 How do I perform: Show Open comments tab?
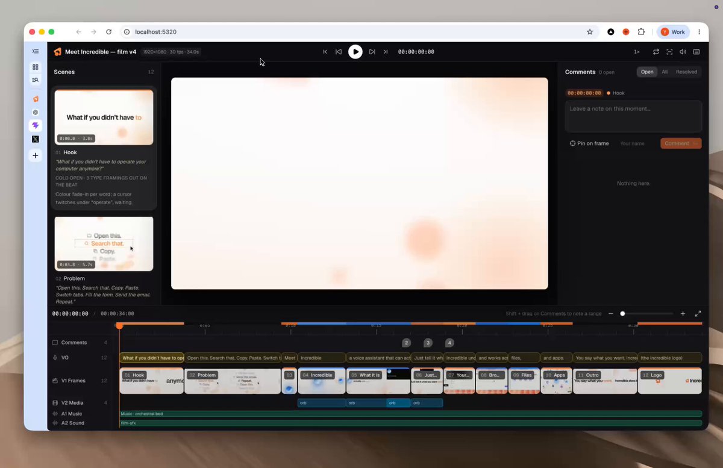click(x=647, y=72)
